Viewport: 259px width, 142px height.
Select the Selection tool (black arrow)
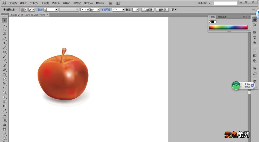(4, 20)
